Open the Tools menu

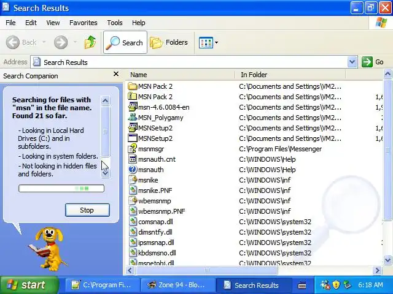115,23
